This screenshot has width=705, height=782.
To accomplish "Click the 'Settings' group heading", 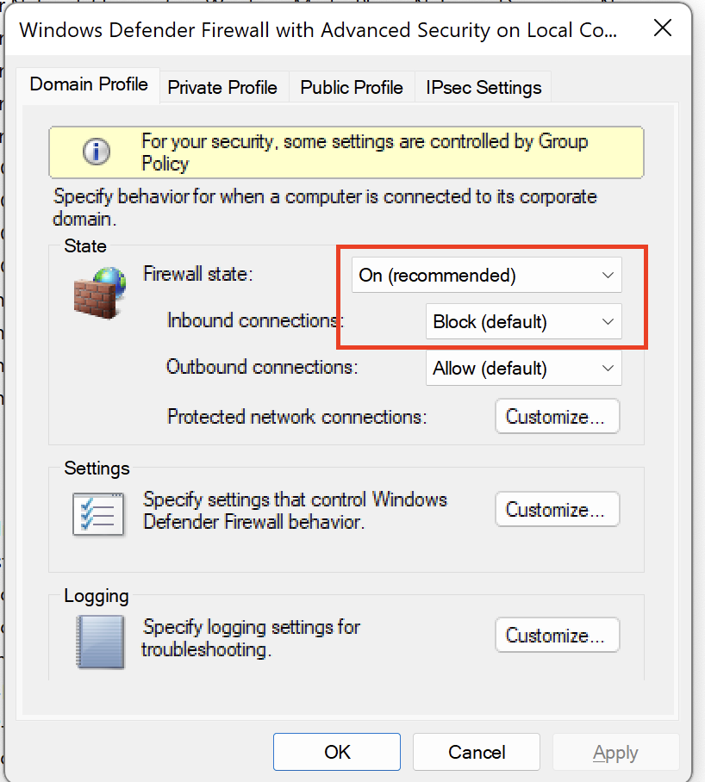I will [x=97, y=469].
